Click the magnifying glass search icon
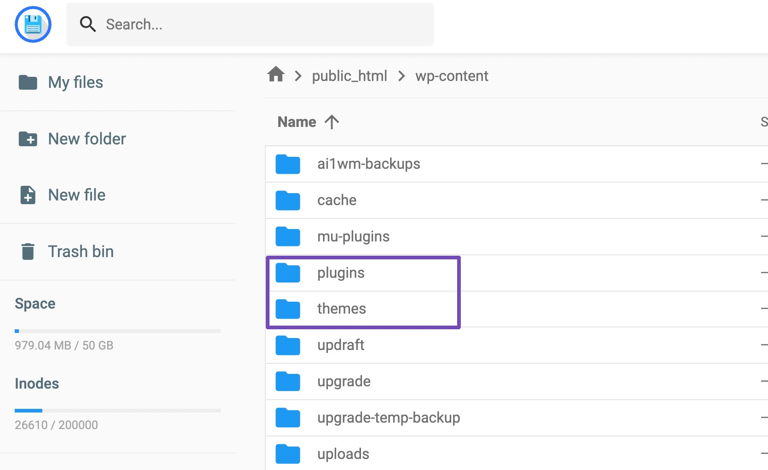Screen dimensions: 768x470 [87, 24]
